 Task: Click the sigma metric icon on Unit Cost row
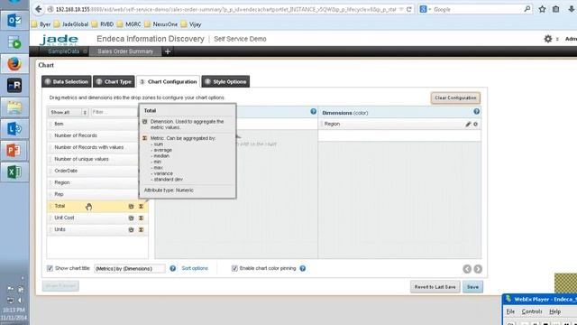point(141,218)
